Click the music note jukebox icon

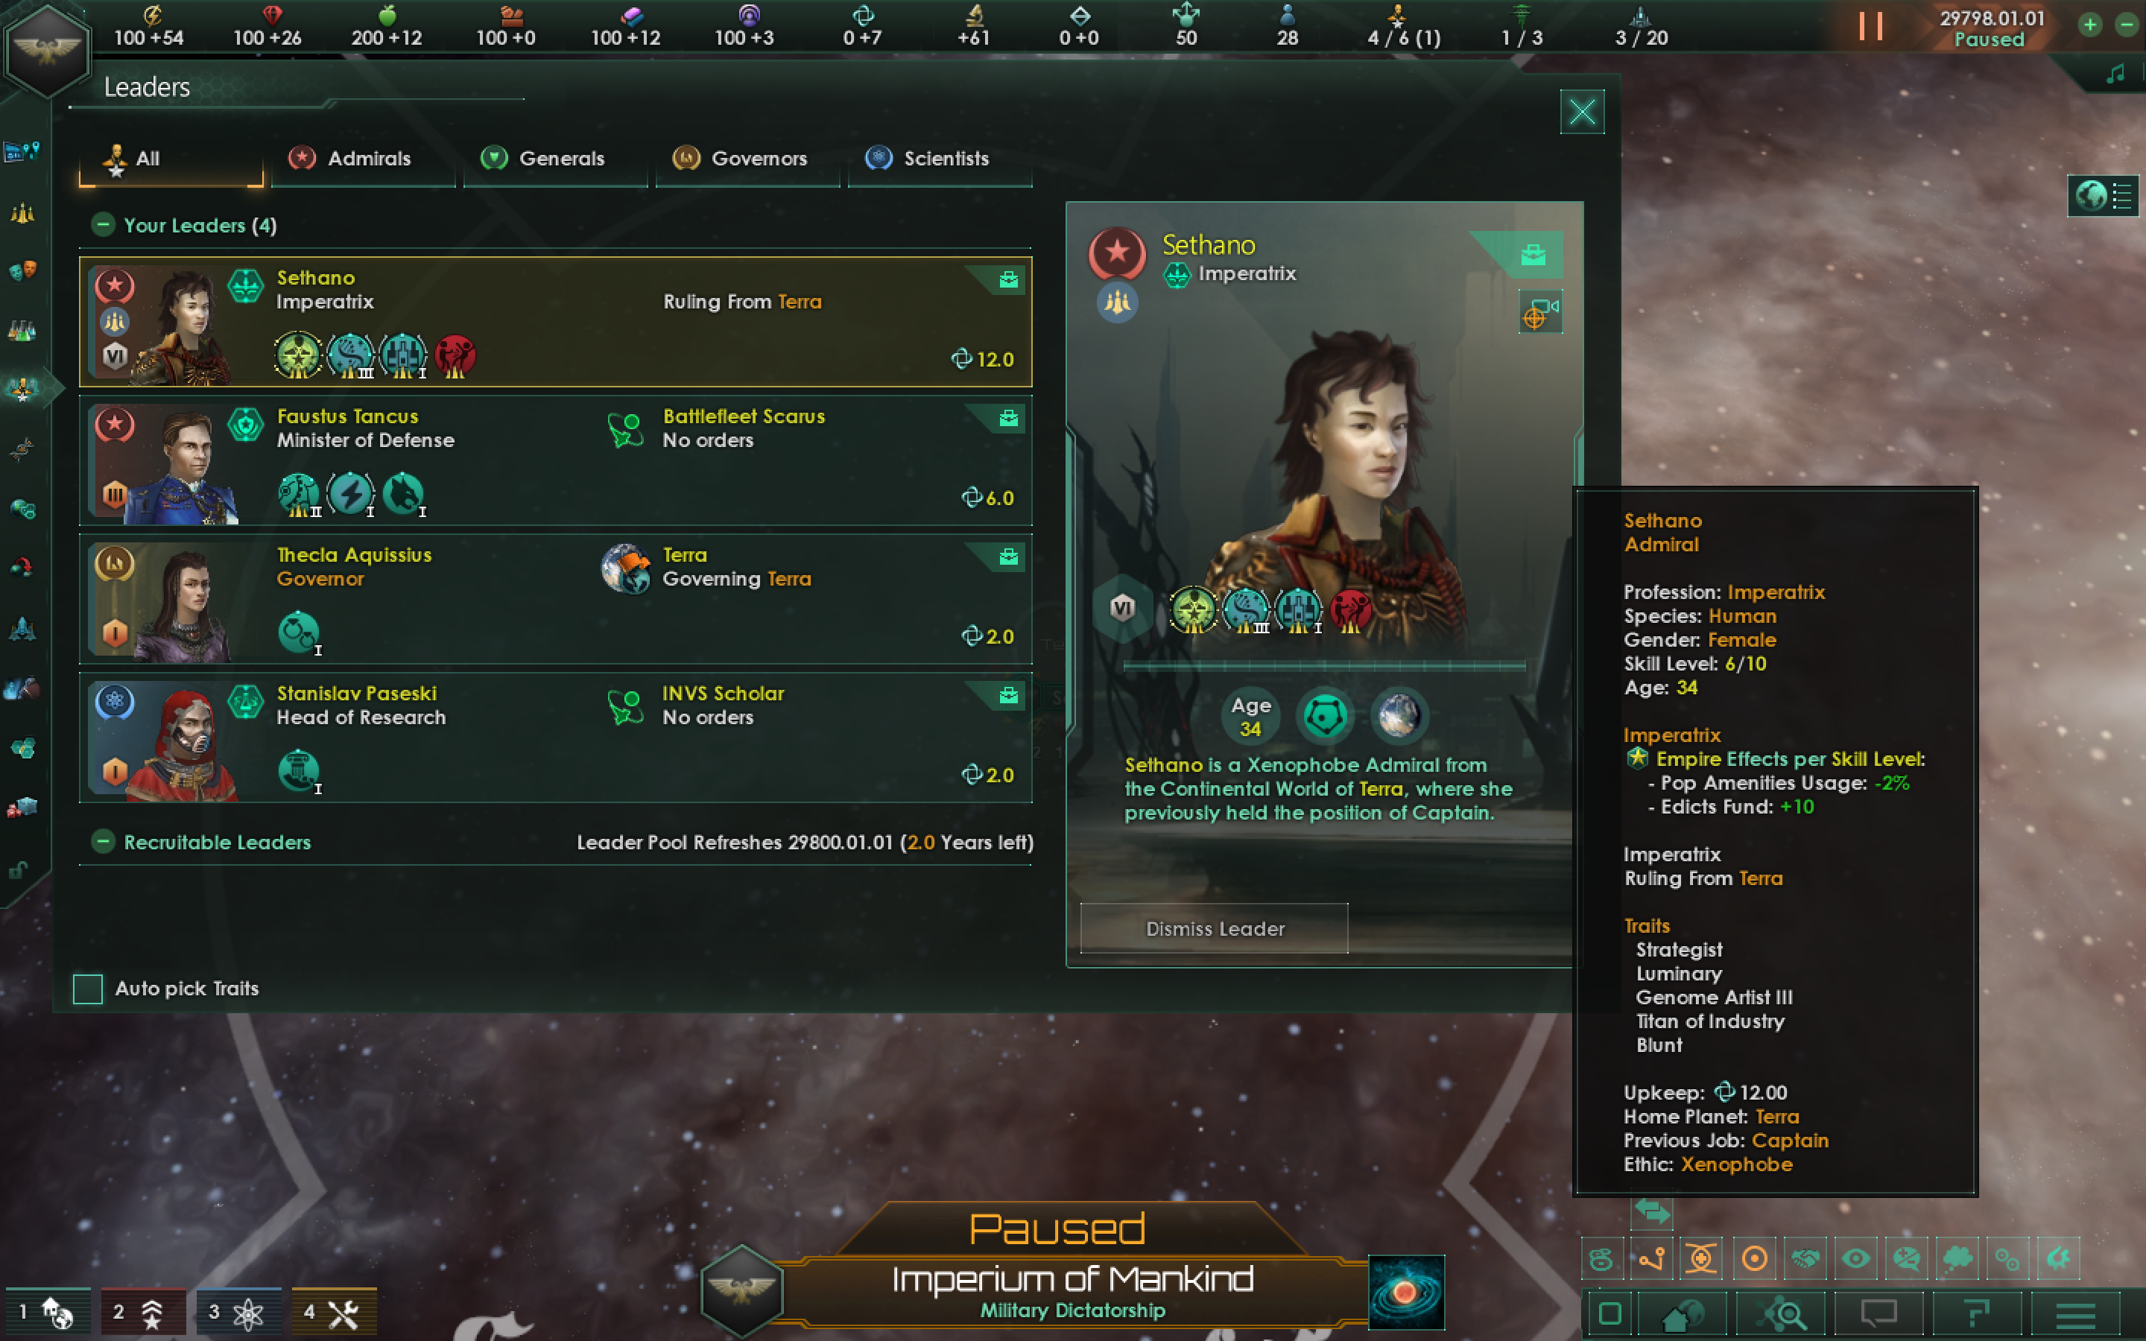click(2116, 74)
